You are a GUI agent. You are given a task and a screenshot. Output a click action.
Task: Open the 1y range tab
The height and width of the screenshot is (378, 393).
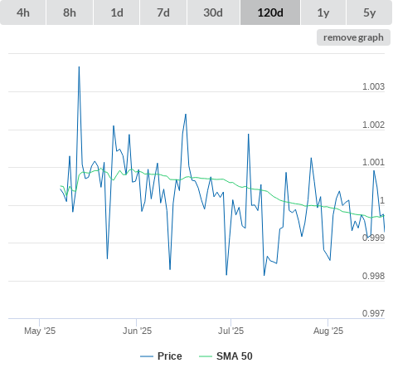click(323, 12)
